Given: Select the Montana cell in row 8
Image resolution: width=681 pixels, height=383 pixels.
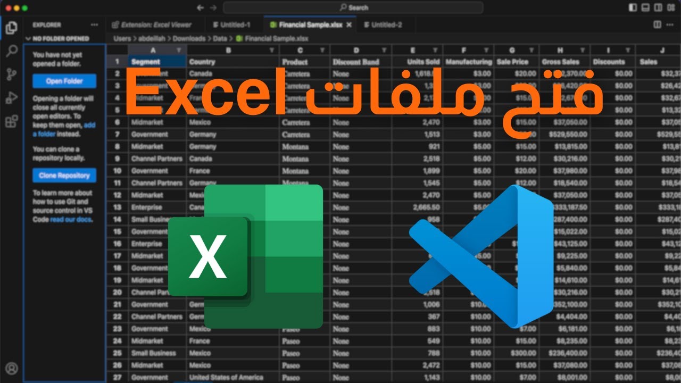Looking at the screenshot, I should (x=304, y=146).
